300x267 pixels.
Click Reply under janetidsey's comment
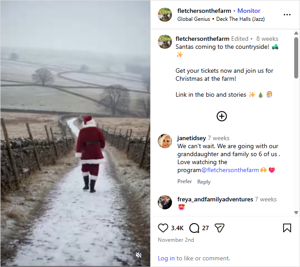tap(204, 182)
